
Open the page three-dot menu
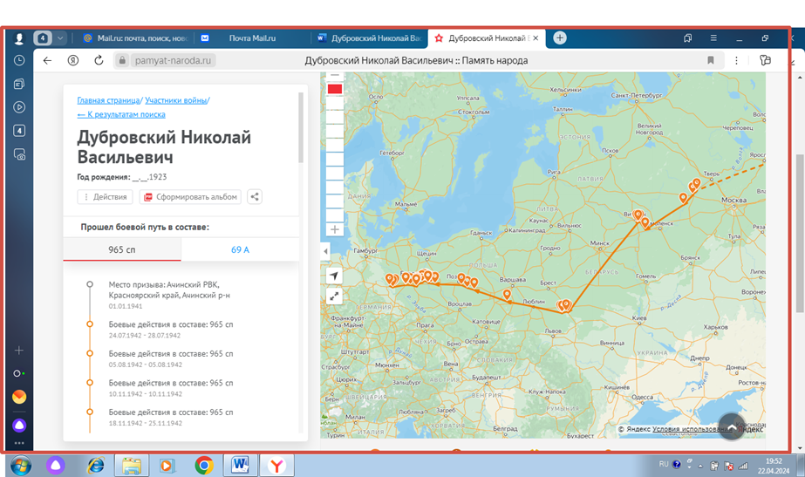pos(736,60)
